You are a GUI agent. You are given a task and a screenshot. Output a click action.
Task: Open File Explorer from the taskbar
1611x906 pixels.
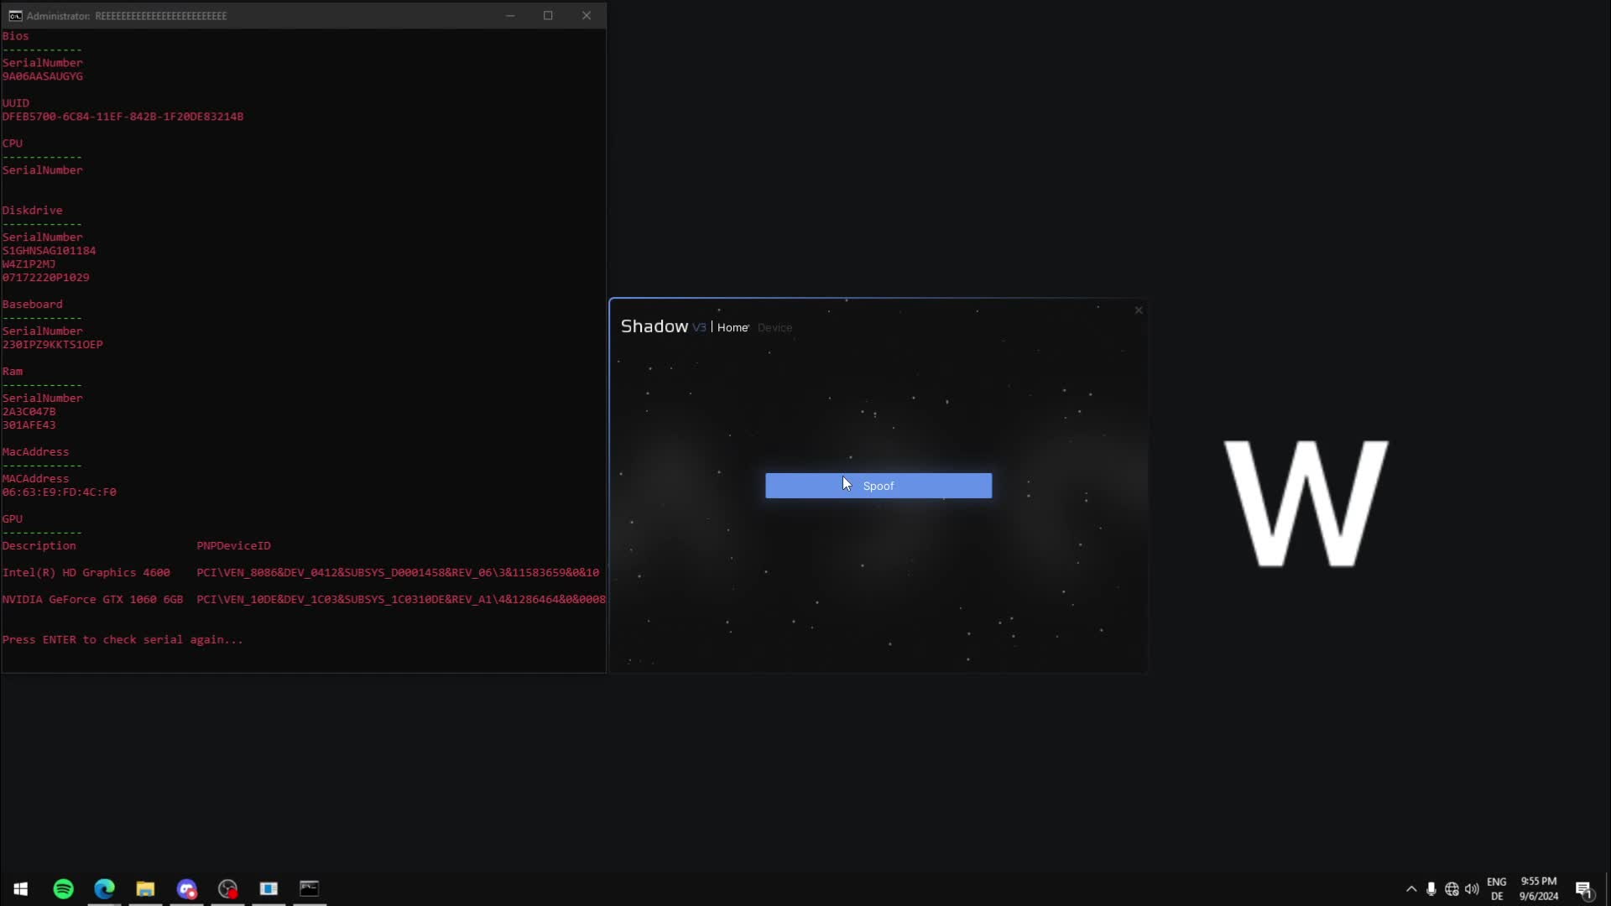coord(145,888)
